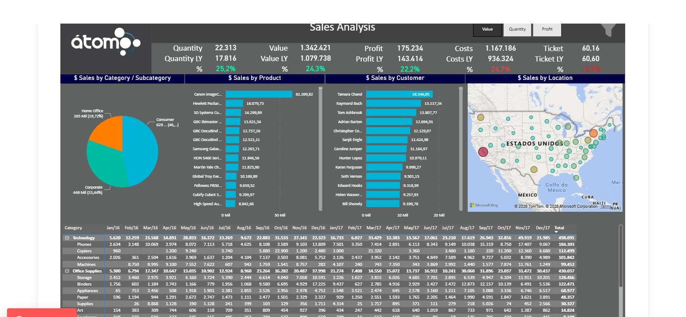This screenshot has width=686, height=317.
Task: Select Raymond Buch's sales bar
Action: [x=394, y=103]
